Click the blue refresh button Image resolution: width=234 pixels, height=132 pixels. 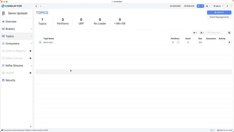tap(199, 6)
